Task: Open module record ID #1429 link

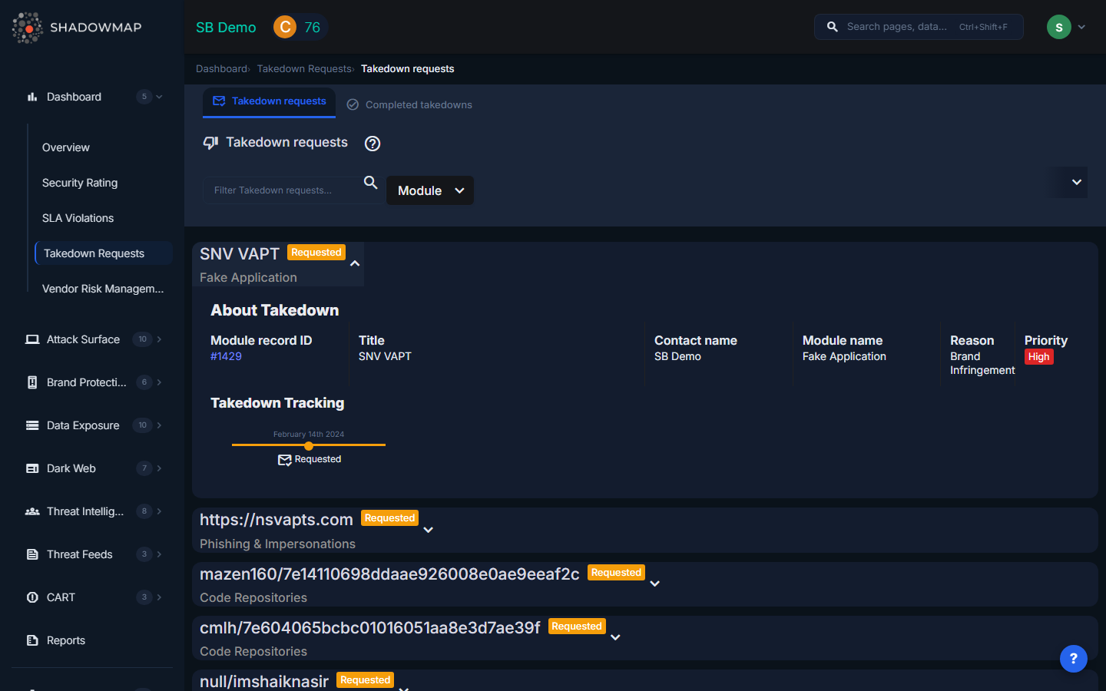Action: tap(226, 356)
